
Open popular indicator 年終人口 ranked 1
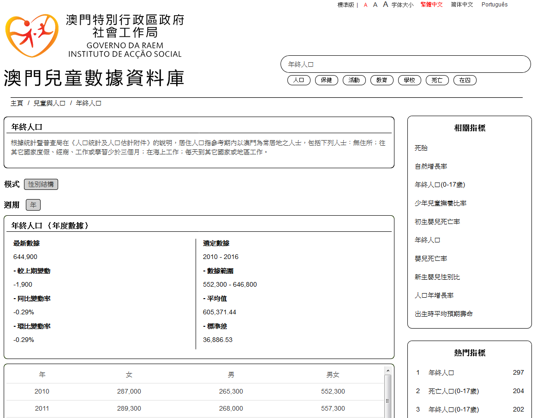441,373
